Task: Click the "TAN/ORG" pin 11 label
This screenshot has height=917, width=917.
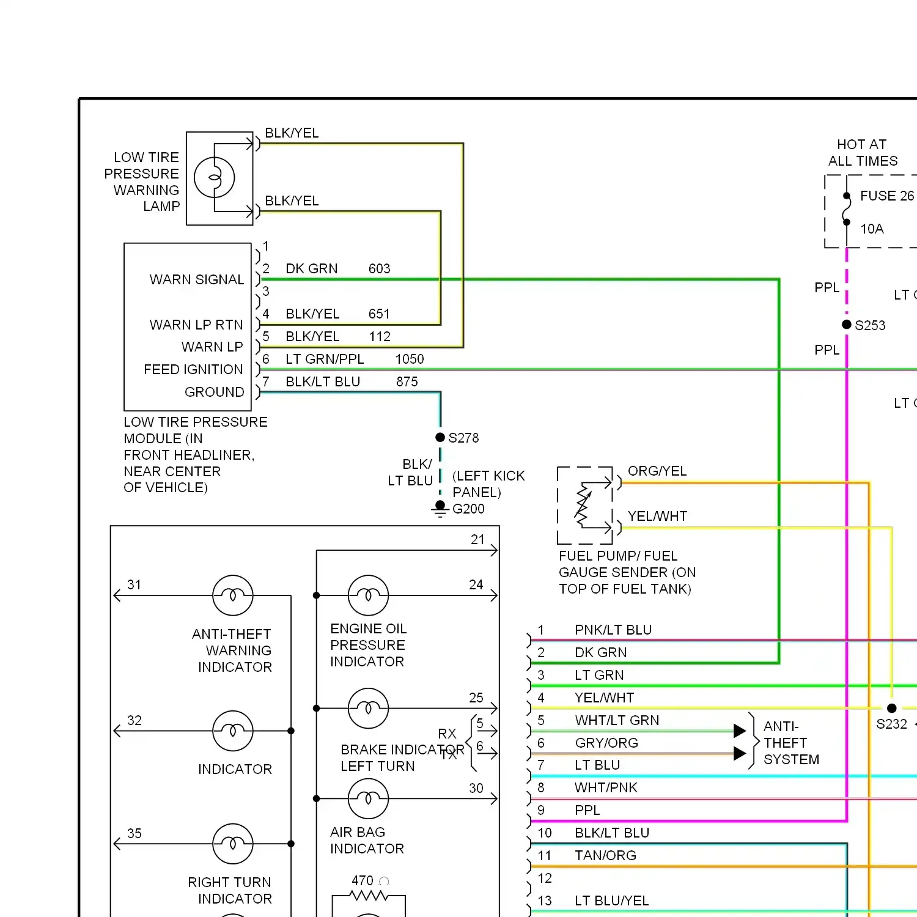Action: 605,855
